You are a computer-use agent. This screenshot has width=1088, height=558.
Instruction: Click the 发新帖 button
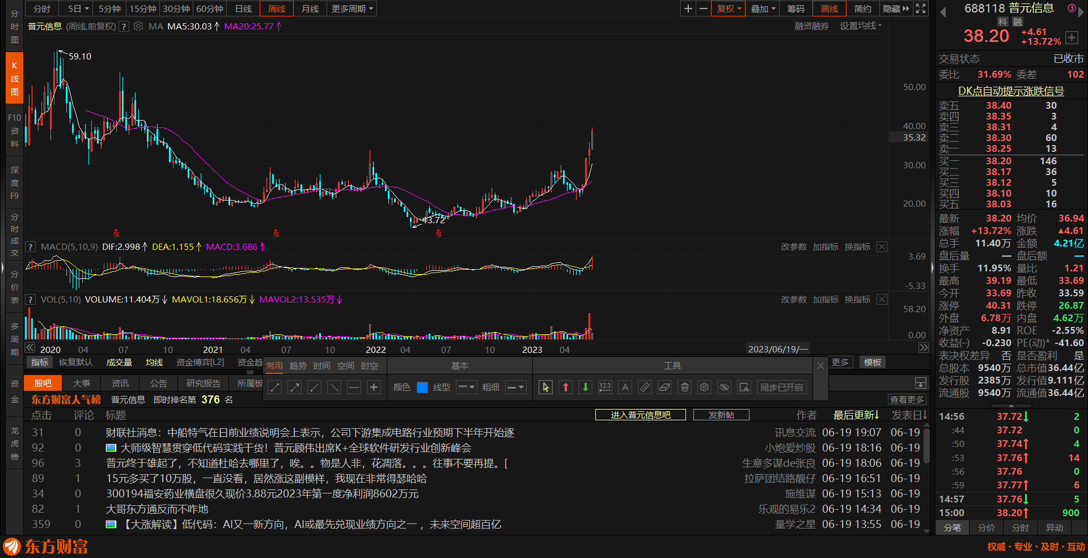(x=721, y=415)
